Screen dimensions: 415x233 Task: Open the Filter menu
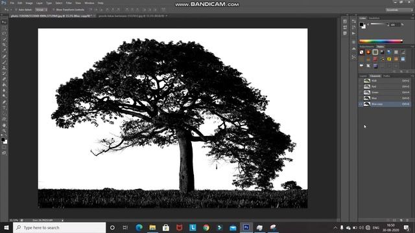point(69,3)
